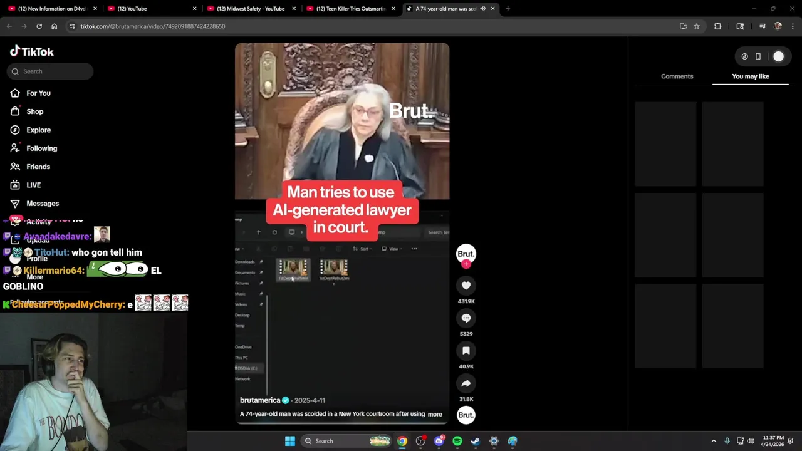Follow Brut with the red plus badge
Viewport: 802px width, 451px height.
click(466, 264)
